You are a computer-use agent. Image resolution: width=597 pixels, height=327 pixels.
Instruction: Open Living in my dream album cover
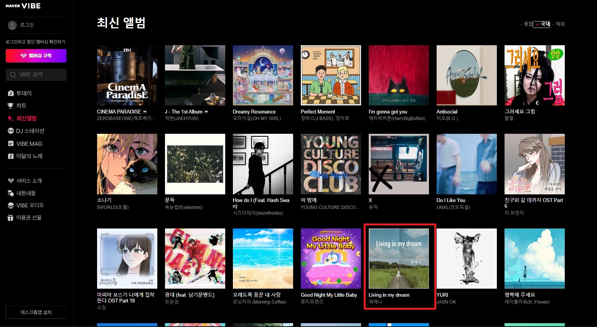click(399, 258)
